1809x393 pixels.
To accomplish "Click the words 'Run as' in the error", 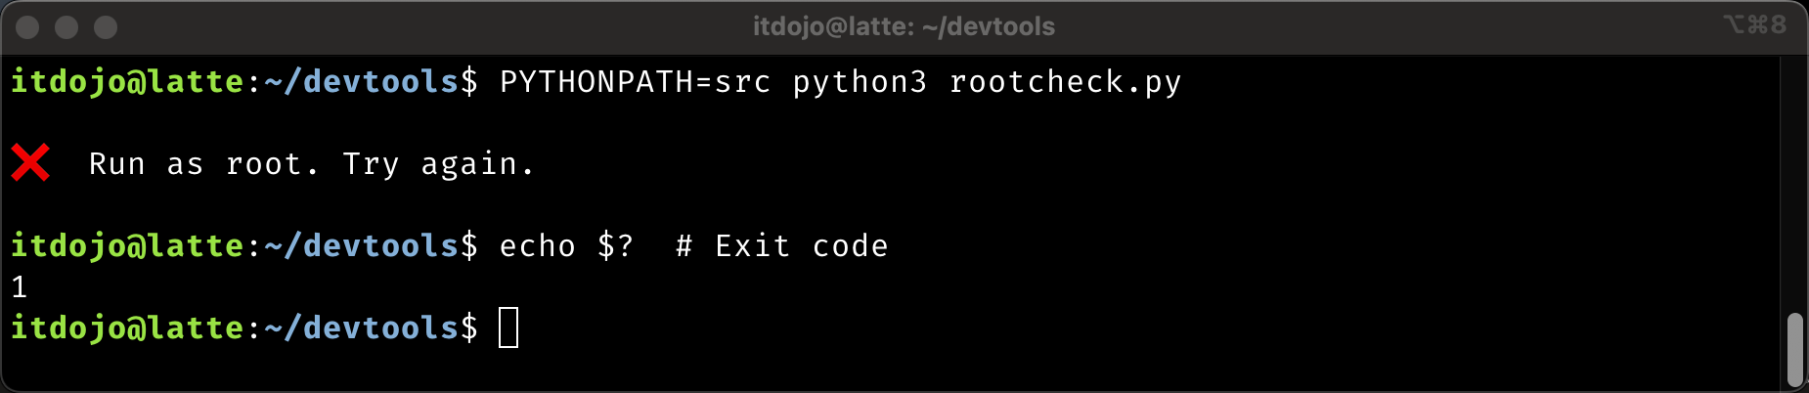I will point(146,164).
